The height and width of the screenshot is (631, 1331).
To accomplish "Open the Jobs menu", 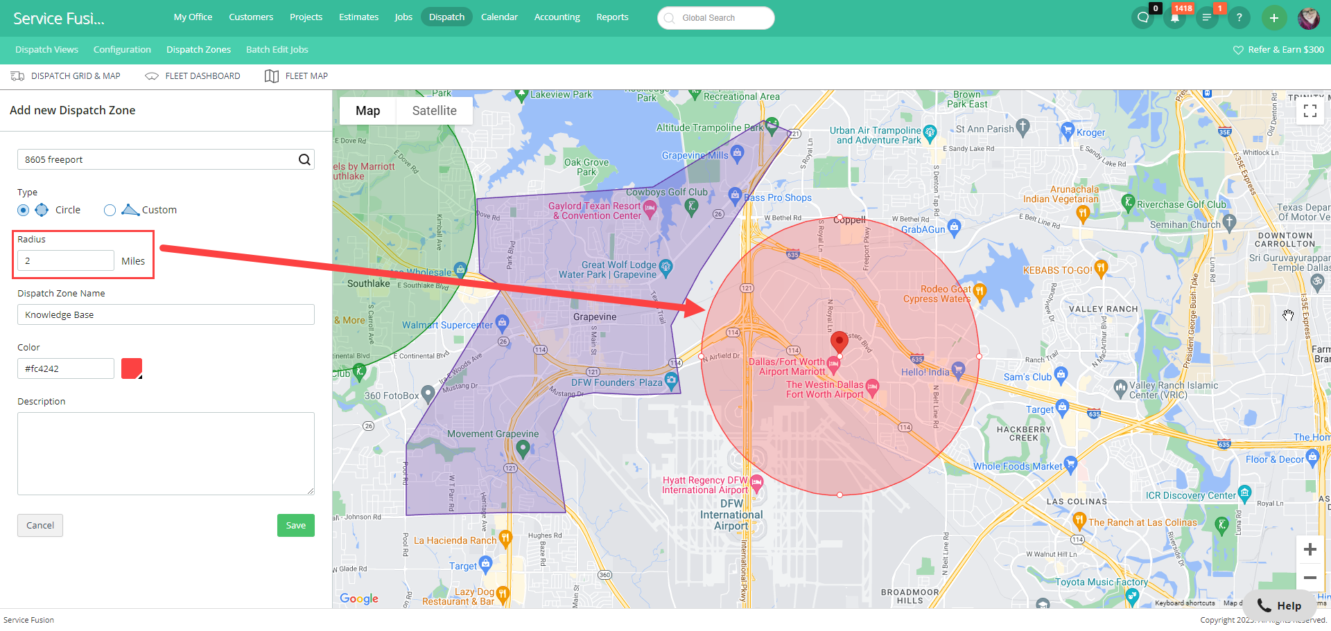I will pos(403,17).
